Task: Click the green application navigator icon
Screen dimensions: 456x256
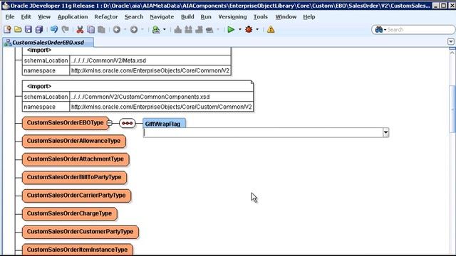Action: [156, 29]
